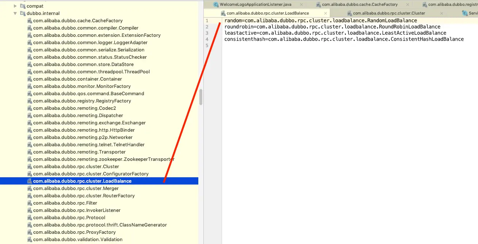The image size is (478, 244).
Task: Select com.alibaba.dubbo.rpc.cluster.RouterFactory file
Action: 84,196
